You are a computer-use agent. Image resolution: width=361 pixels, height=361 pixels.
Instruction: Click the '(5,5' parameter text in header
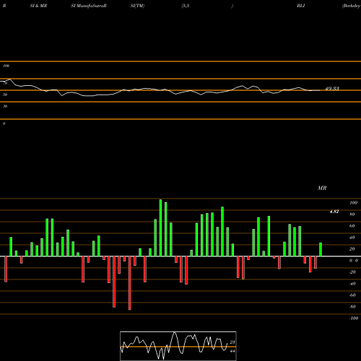point(186,6)
